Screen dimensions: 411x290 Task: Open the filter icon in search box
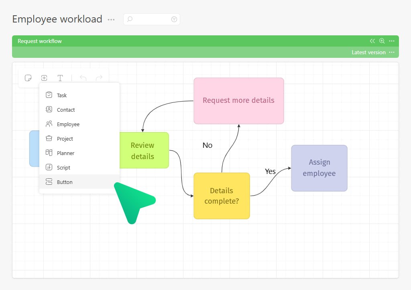click(x=174, y=19)
